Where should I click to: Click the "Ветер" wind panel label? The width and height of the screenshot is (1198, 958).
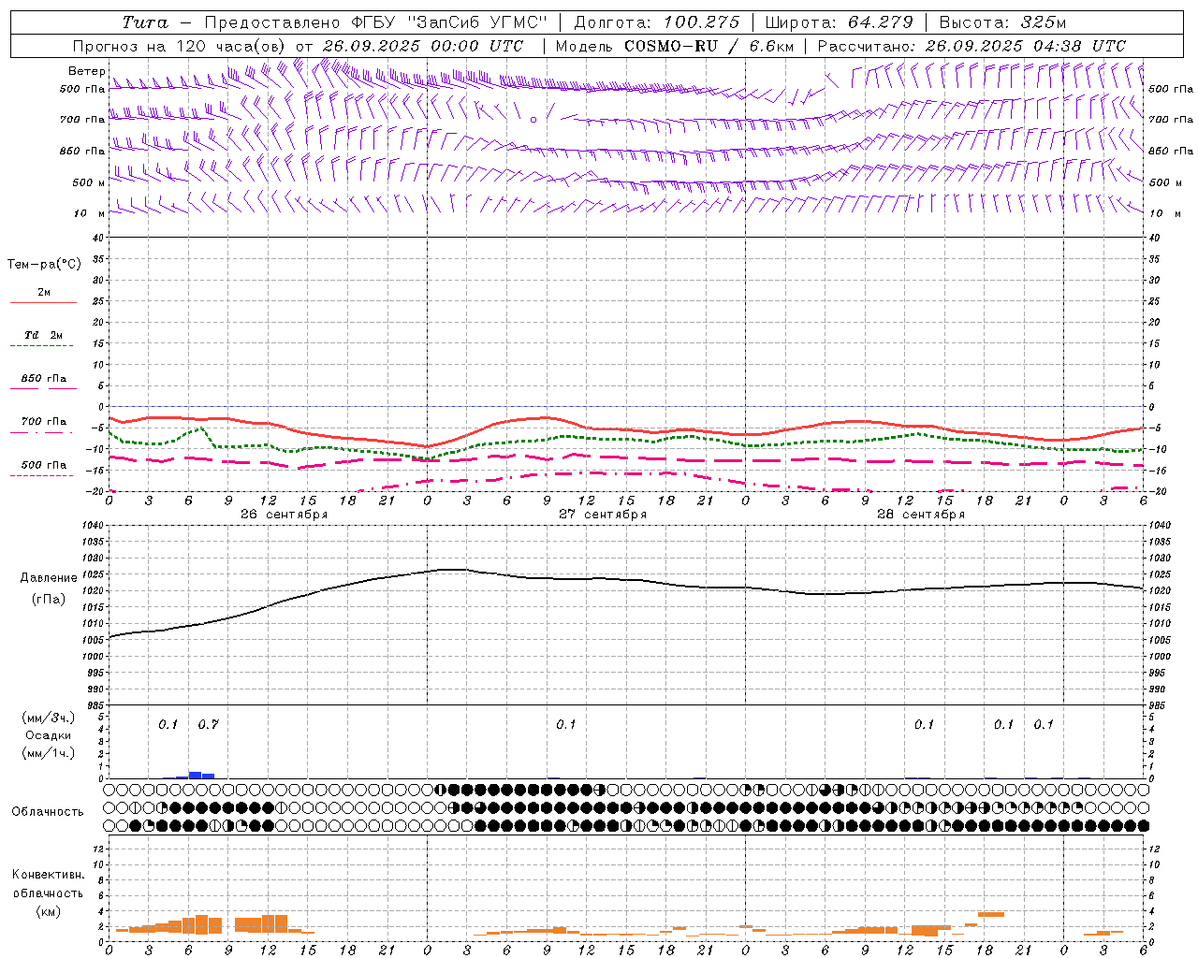(87, 71)
